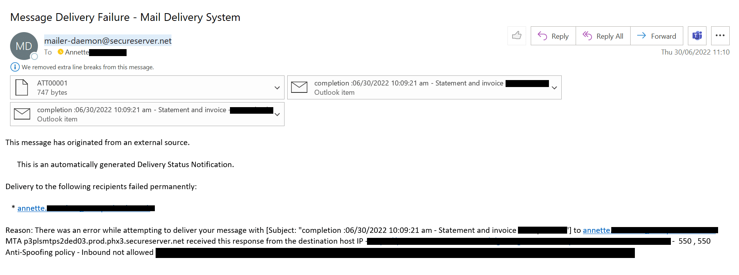Screen dimensions: 739x275
Task: Expand the dropdown of the first-row Outlook item
Action: click(x=554, y=88)
